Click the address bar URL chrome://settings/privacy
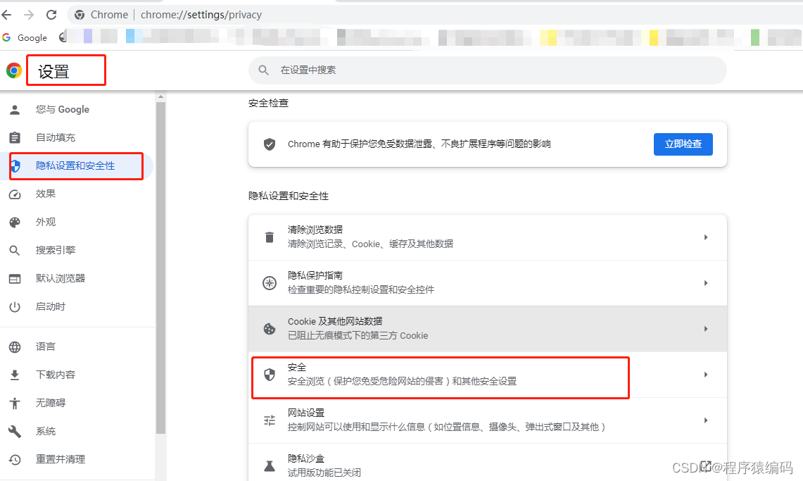This screenshot has width=803, height=481. (x=201, y=15)
